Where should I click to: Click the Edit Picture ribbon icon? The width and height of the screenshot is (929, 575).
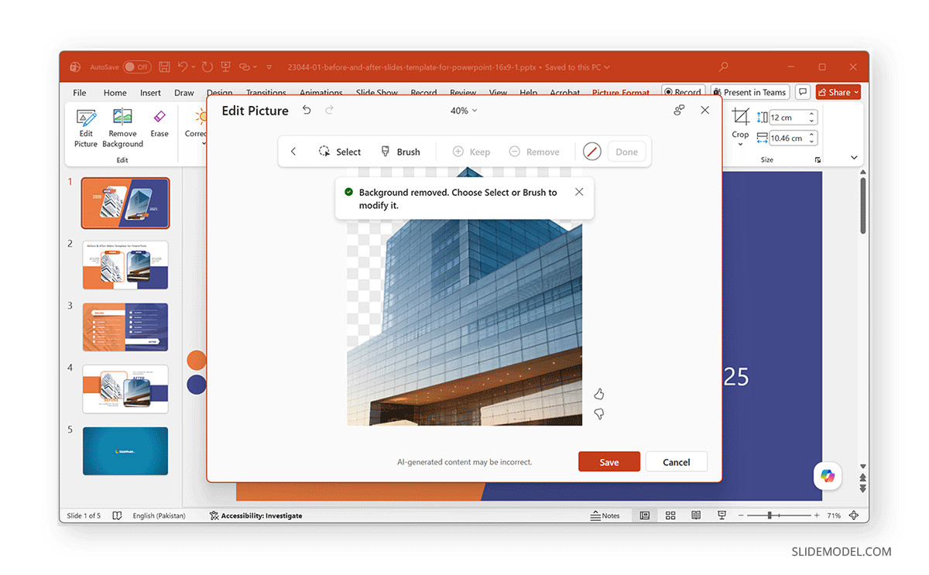pyautogui.click(x=86, y=128)
